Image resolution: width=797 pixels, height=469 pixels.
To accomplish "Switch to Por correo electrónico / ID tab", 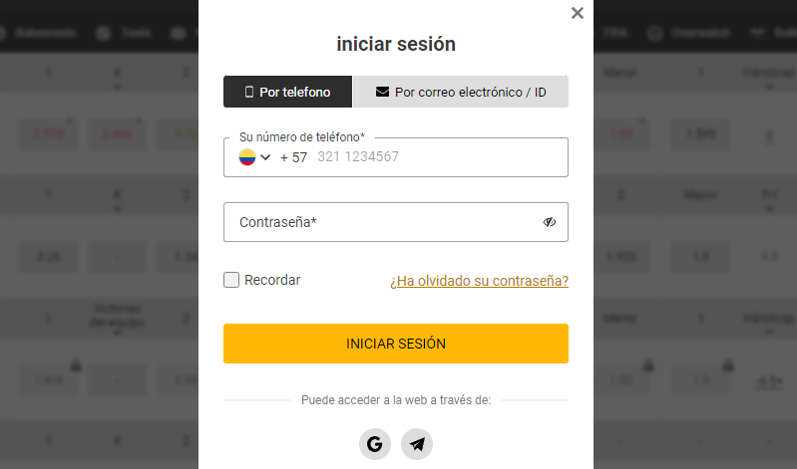I will point(460,92).
